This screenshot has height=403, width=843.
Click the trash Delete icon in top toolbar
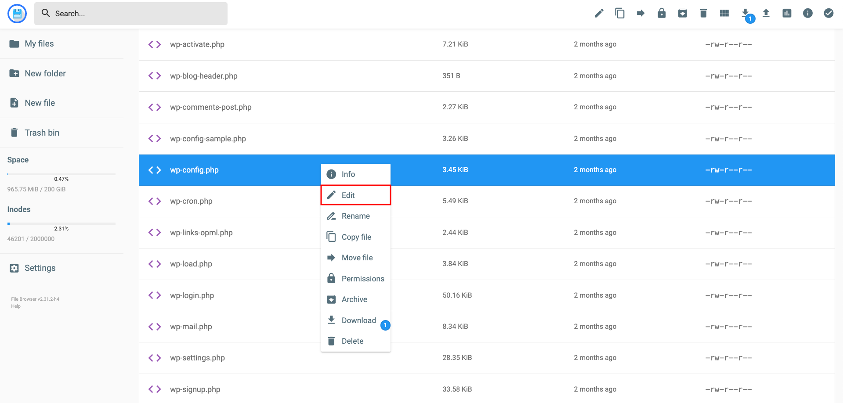pos(703,13)
